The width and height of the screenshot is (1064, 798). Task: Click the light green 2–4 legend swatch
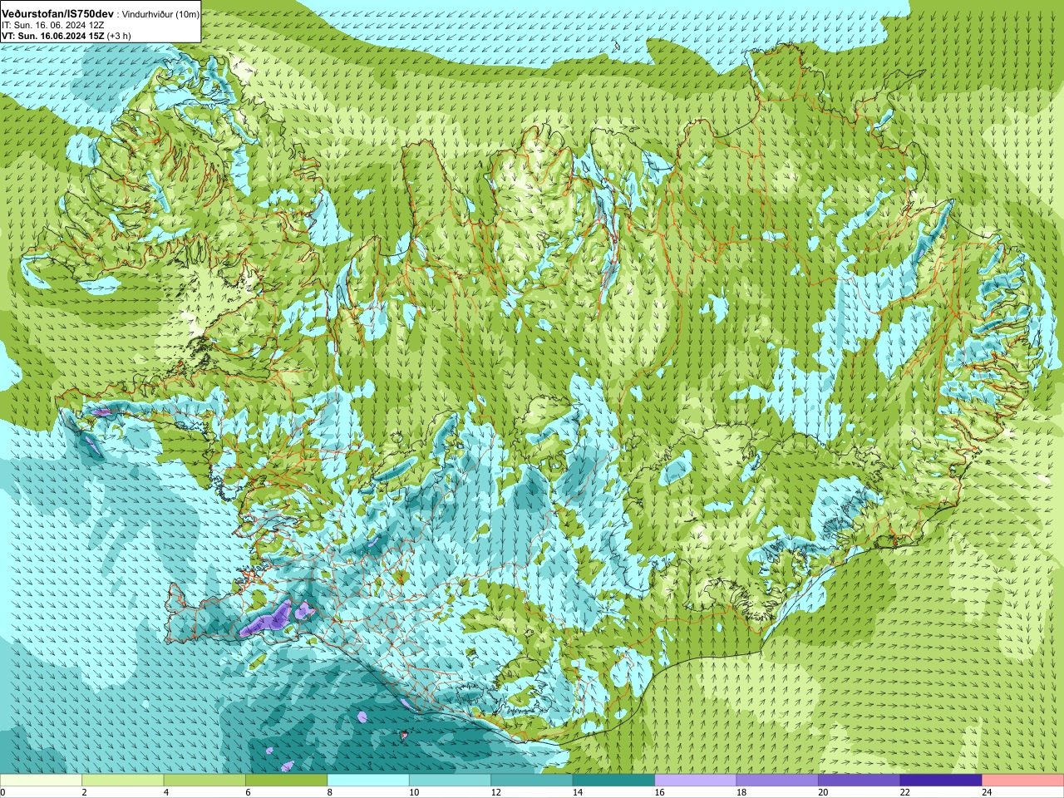(x=122, y=781)
